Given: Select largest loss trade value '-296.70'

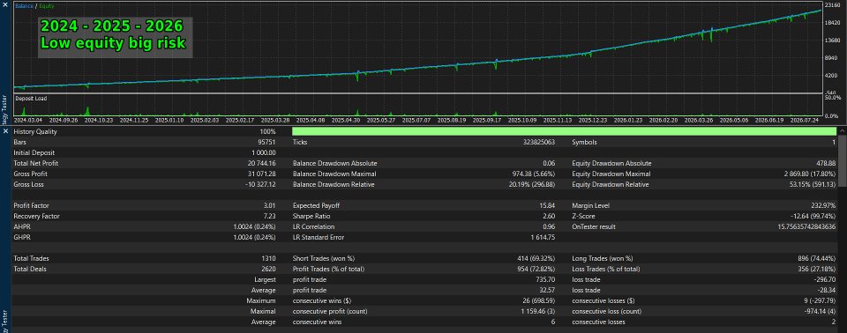Looking at the screenshot, I should coord(826,279).
